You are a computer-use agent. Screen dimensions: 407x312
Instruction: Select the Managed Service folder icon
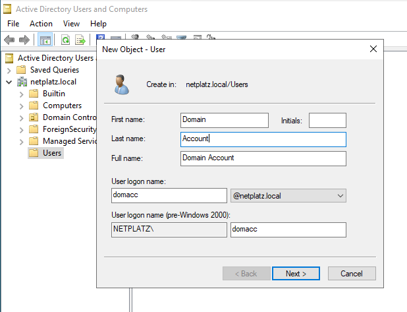(34, 141)
